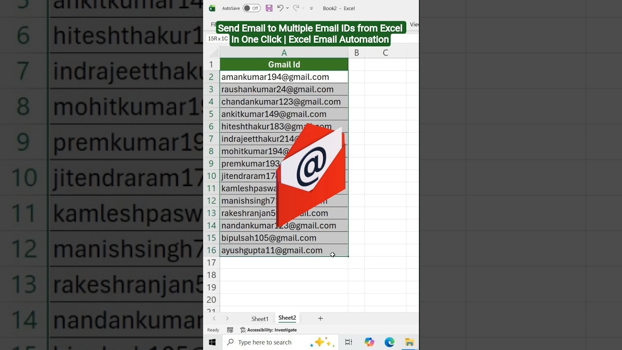
Task: Add a new sheet with plus button
Action: click(x=320, y=318)
